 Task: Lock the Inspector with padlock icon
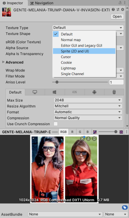120,3
